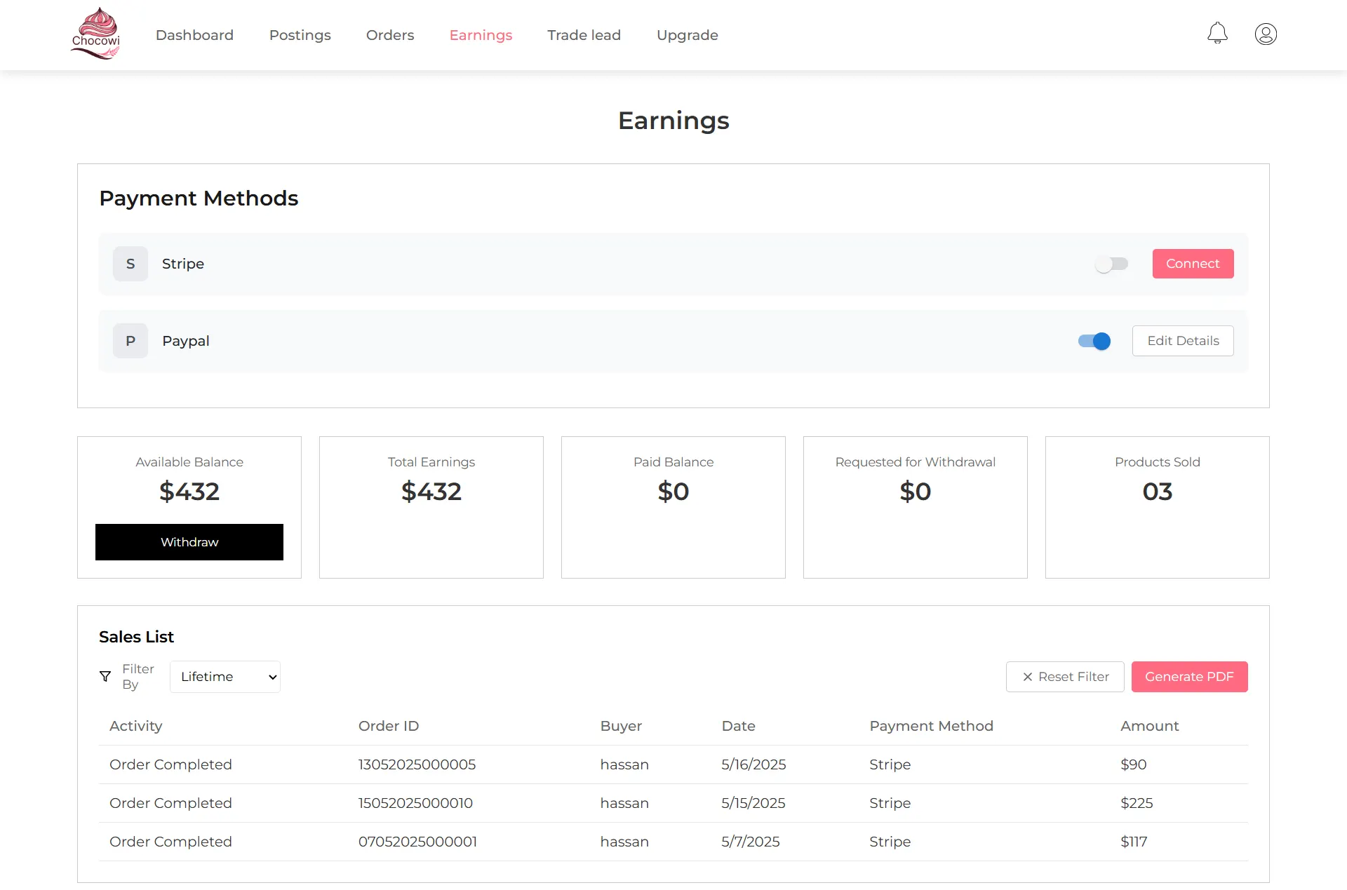Image resolution: width=1347 pixels, height=890 pixels.
Task: Click the $90 amount cell
Action: [1134, 764]
